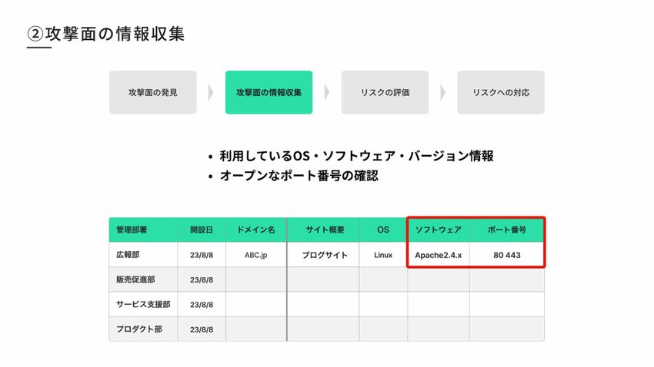Select the highlighted 攻撃面の情報収集 step

(269, 93)
